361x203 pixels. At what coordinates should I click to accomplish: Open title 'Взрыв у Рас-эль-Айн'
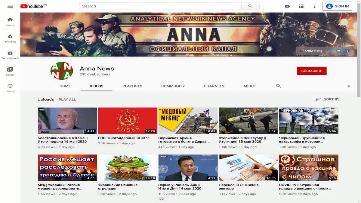click(x=180, y=187)
